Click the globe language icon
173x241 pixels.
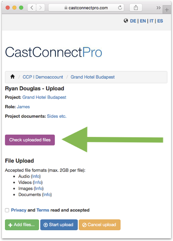click(x=126, y=21)
